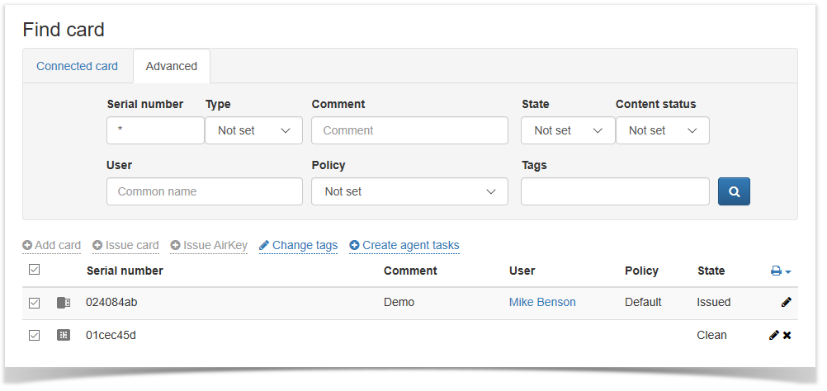Click the edit pencil for card 024084ab
The height and width of the screenshot is (391, 827).
tap(786, 303)
